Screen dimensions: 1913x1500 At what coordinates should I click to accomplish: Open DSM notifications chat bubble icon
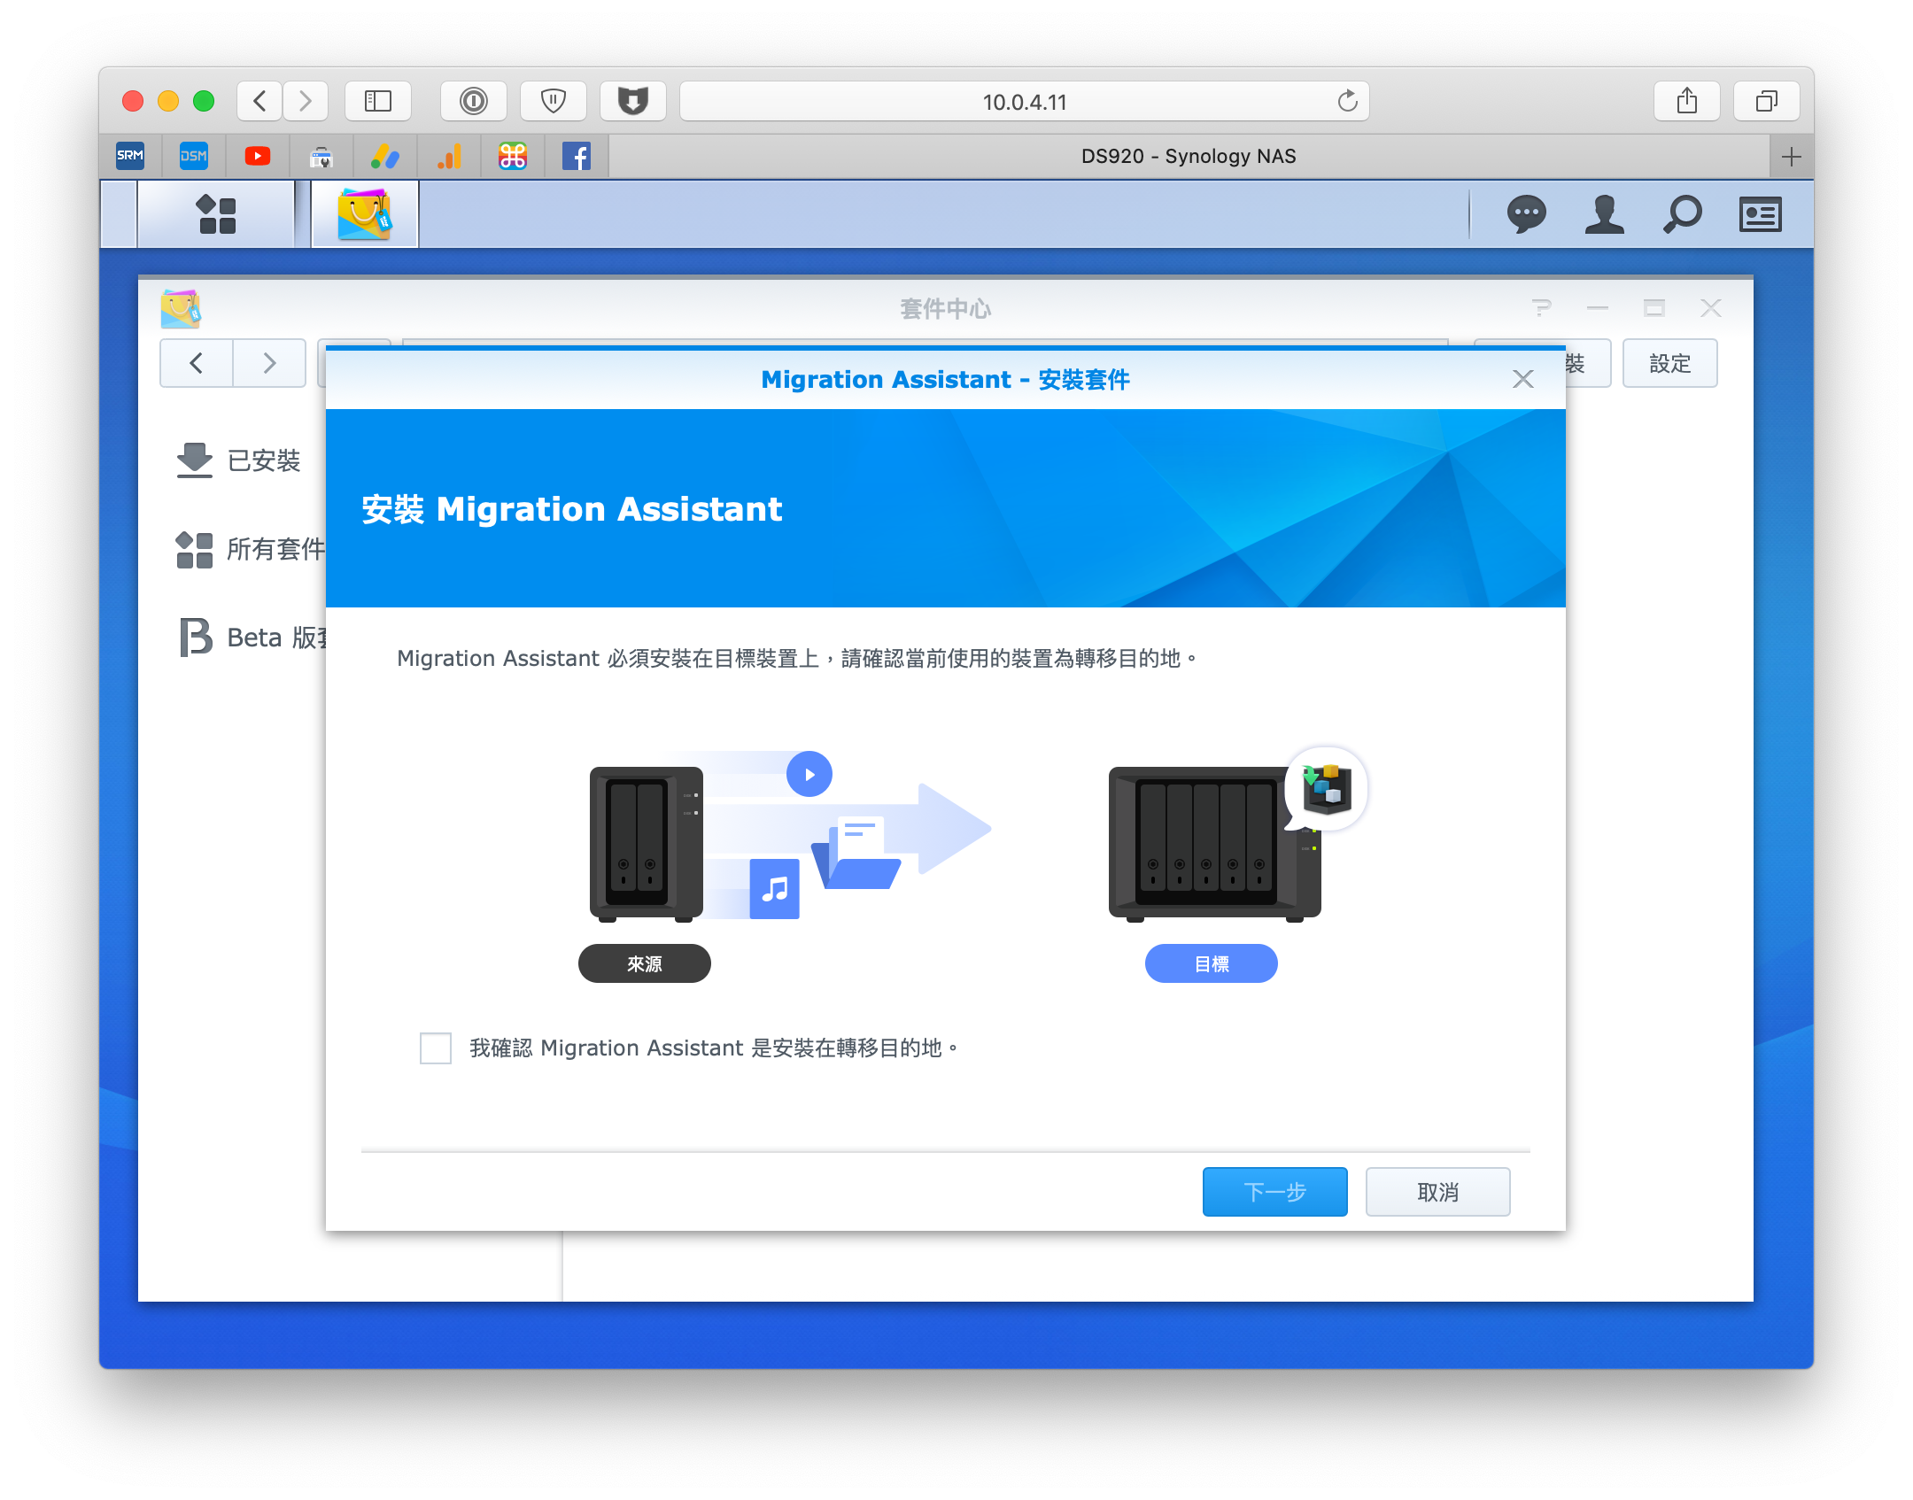(x=1526, y=214)
